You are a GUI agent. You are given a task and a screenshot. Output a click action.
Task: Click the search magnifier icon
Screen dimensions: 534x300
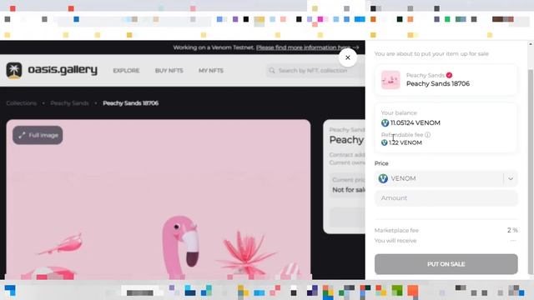(272, 70)
